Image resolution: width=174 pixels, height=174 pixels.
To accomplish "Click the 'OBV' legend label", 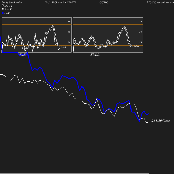I will point(7,13).
